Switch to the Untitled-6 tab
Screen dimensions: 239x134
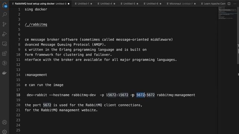152,4
